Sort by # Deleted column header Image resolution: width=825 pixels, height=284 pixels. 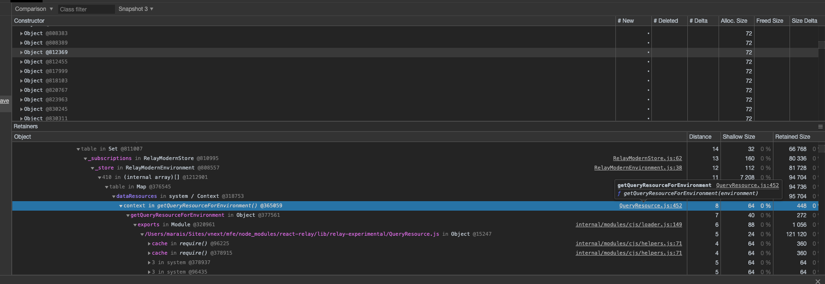point(669,21)
